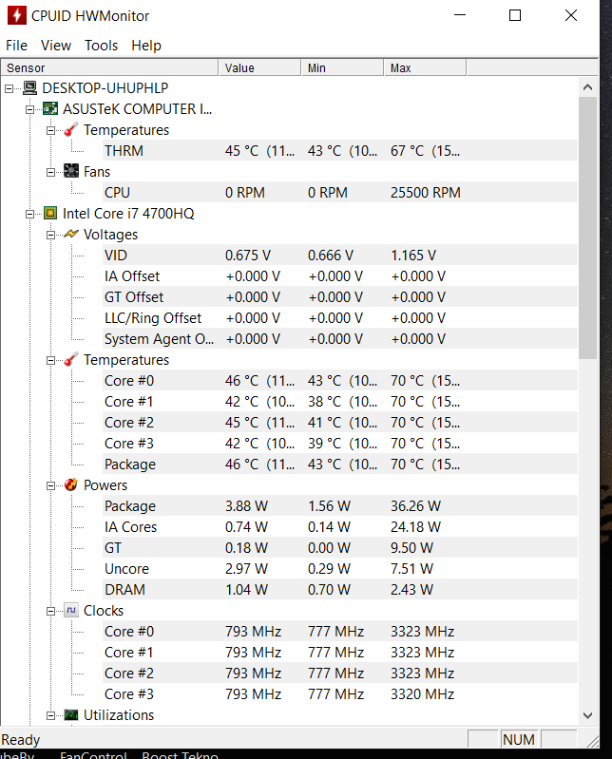Screen dimensions: 612x759
Task: Click the vertical scrollbar down arrow
Action: pyautogui.click(x=588, y=716)
